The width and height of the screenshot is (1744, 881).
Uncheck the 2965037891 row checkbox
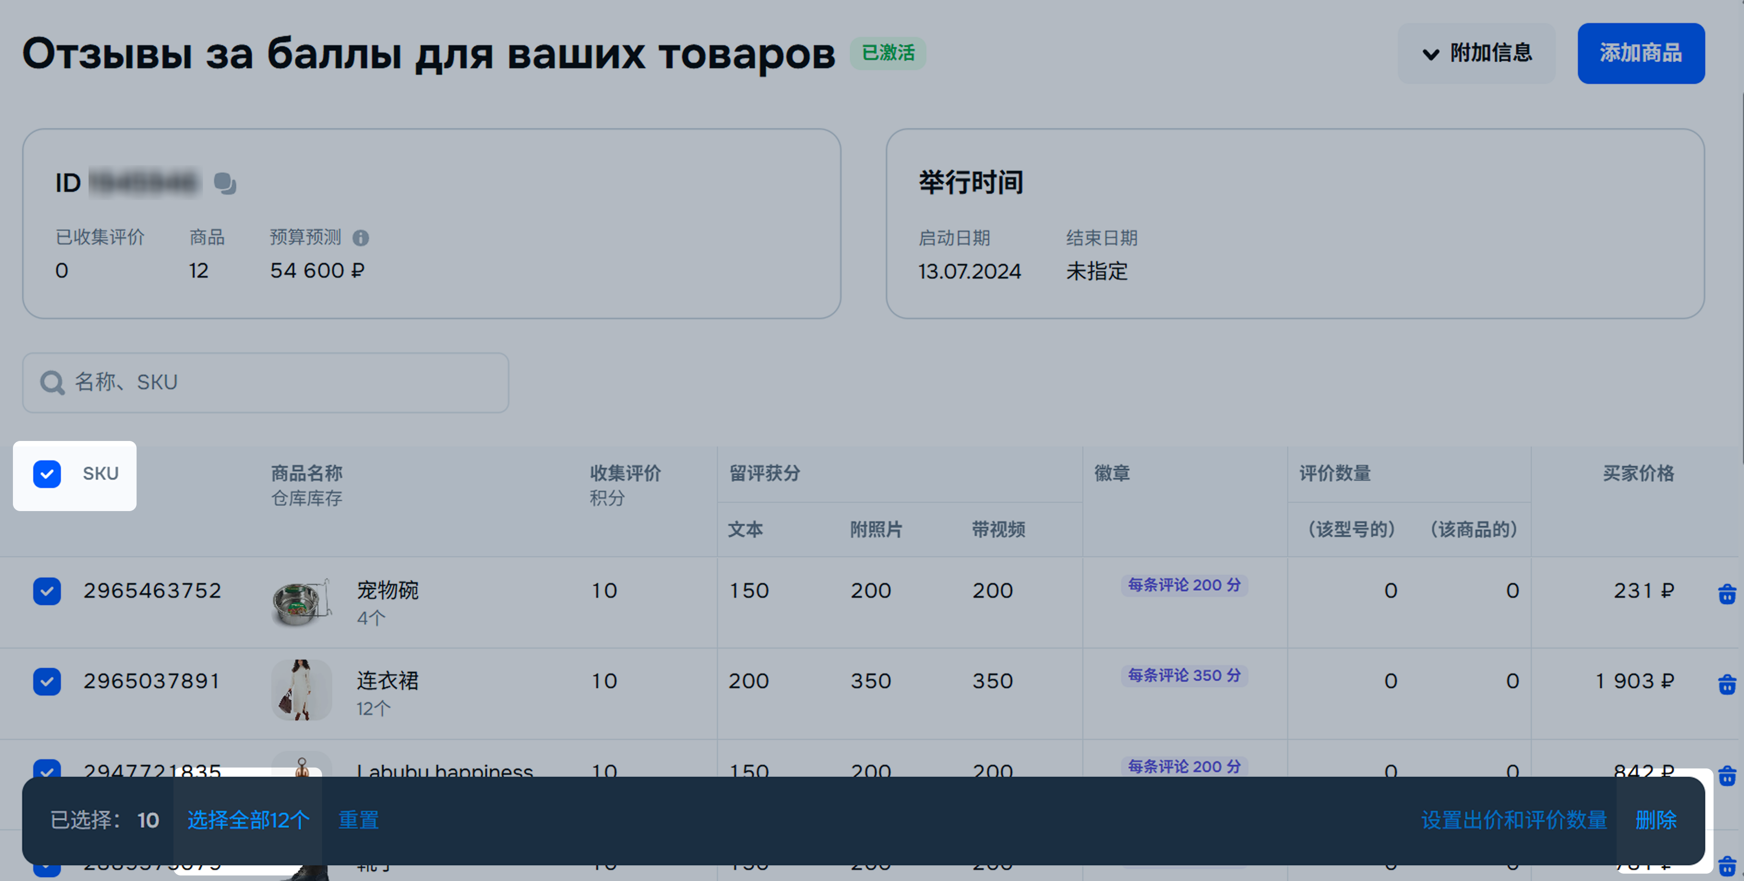point(47,681)
